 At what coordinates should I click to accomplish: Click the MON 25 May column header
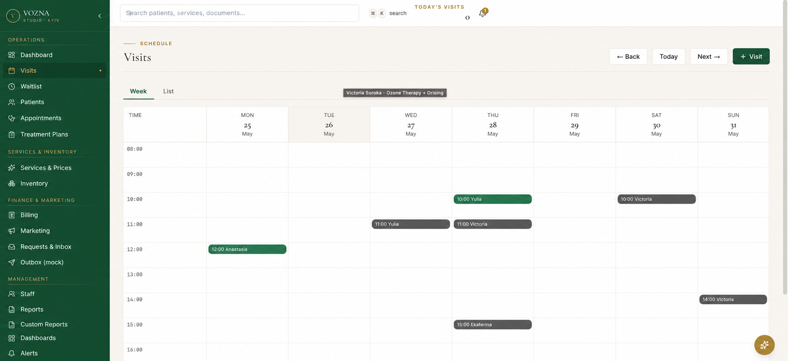coord(247,125)
